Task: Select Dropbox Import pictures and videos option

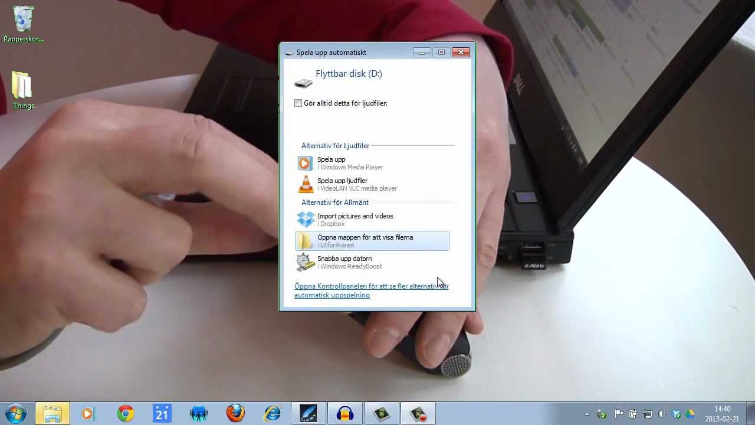Action: coord(372,220)
